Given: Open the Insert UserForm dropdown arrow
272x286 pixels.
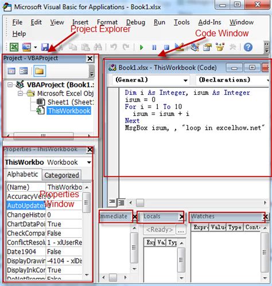Looking at the screenshot, I should [36, 47].
